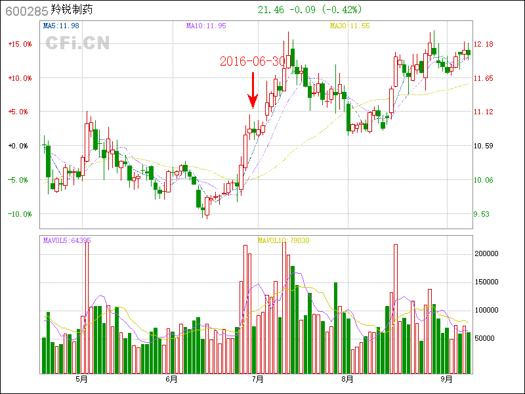This screenshot has height=394, width=525.
Task: Choose the MA30:11.55 indicator label
Action: pyautogui.click(x=350, y=26)
